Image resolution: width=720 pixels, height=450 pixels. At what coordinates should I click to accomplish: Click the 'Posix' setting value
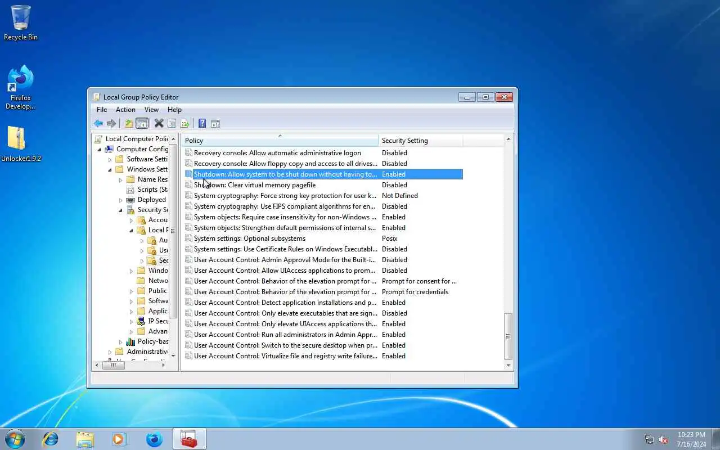[x=390, y=238]
